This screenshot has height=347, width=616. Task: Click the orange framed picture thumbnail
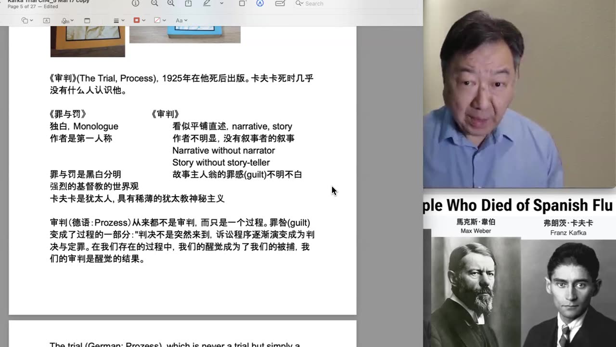88,41
